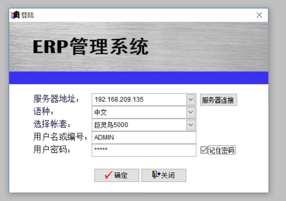The width and height of the screenshot is (286, 201).
Task: Click the server address text 192.168.209.135
Action: (x=119, y=100)
